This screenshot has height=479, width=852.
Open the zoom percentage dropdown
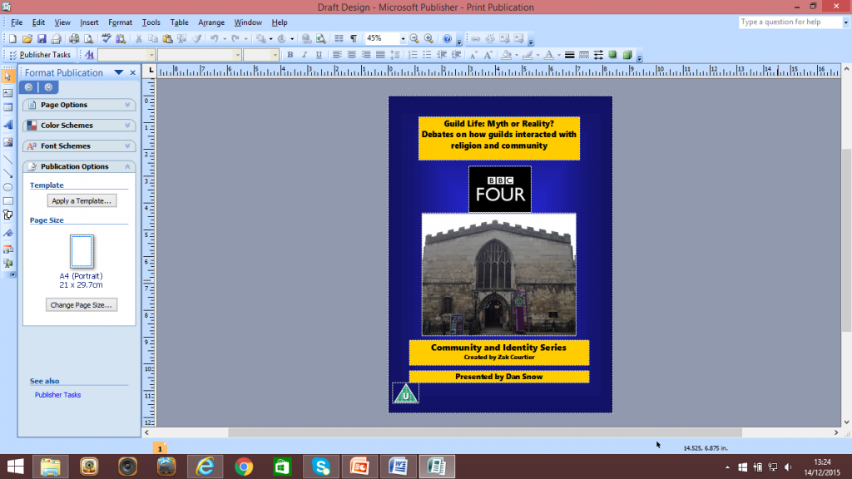[x=403, y=38]
